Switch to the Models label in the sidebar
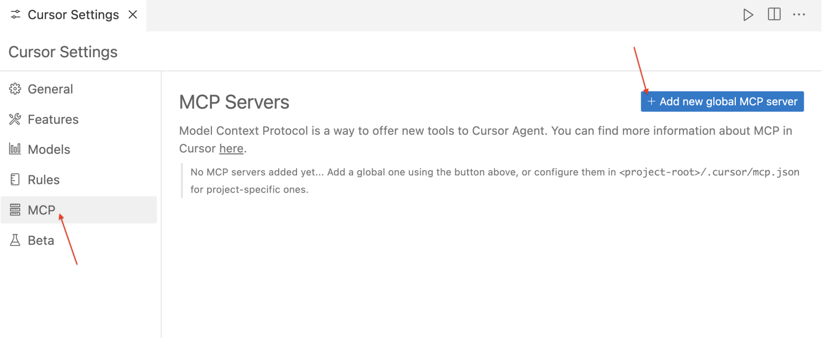 (49, 149)
